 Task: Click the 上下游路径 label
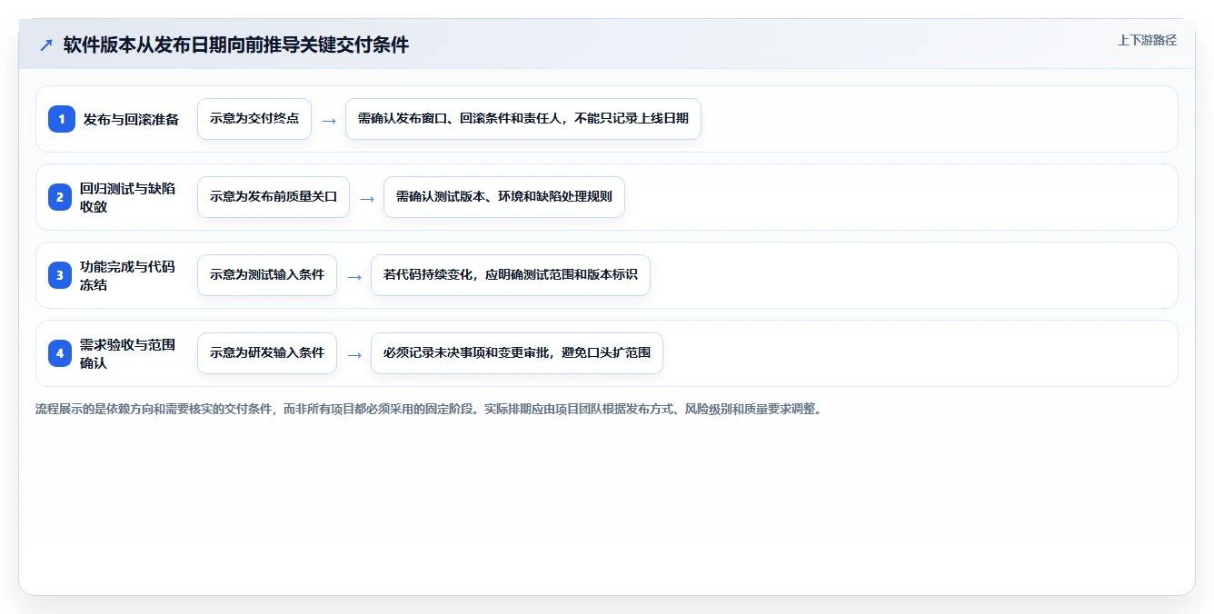point(1147,40)
